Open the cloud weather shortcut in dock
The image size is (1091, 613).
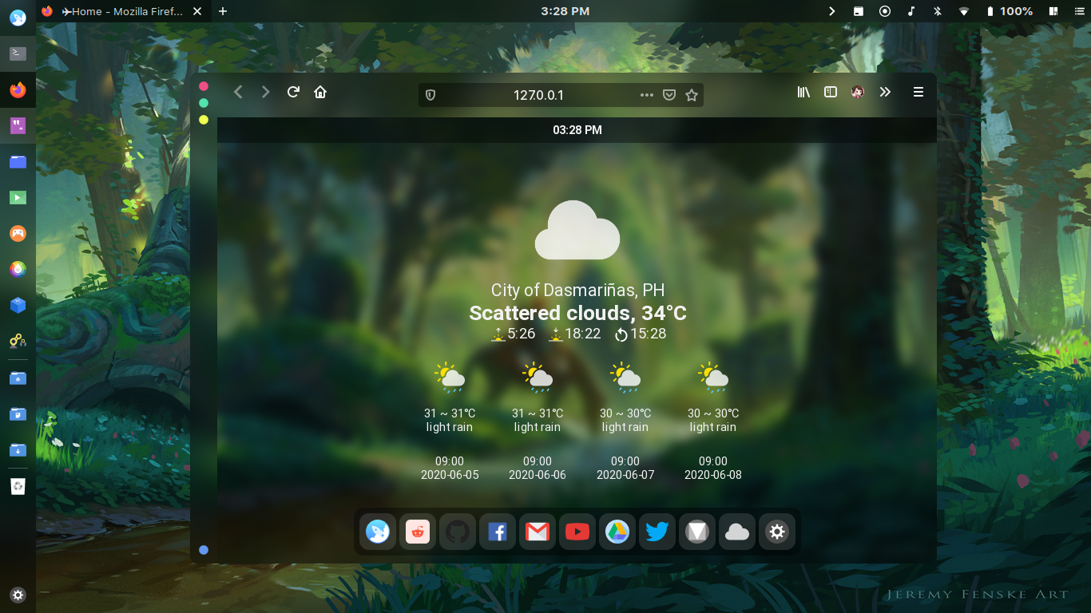pyautogui.click(x=737, y=532)
